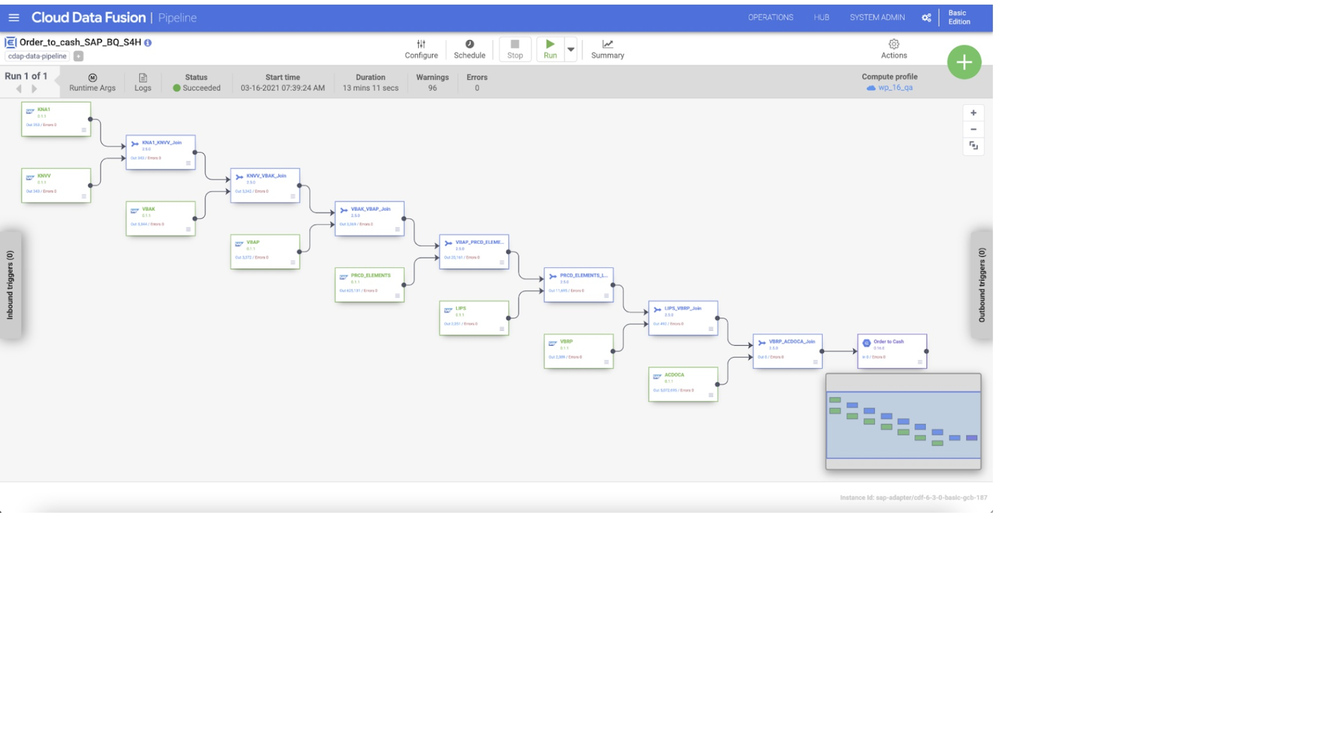Screen dimensions: 1320x742
Task: Open the VBRP node hamburger menu
Action: 607,362
